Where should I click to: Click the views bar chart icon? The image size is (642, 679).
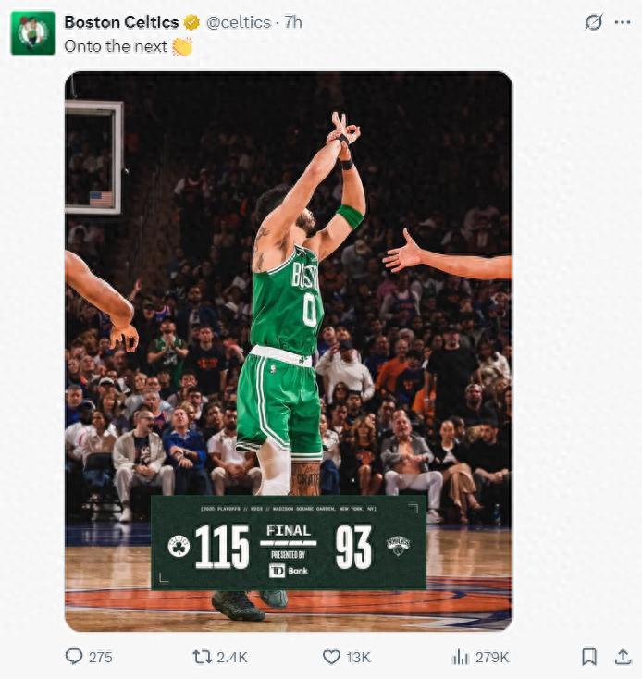[460, 656]
